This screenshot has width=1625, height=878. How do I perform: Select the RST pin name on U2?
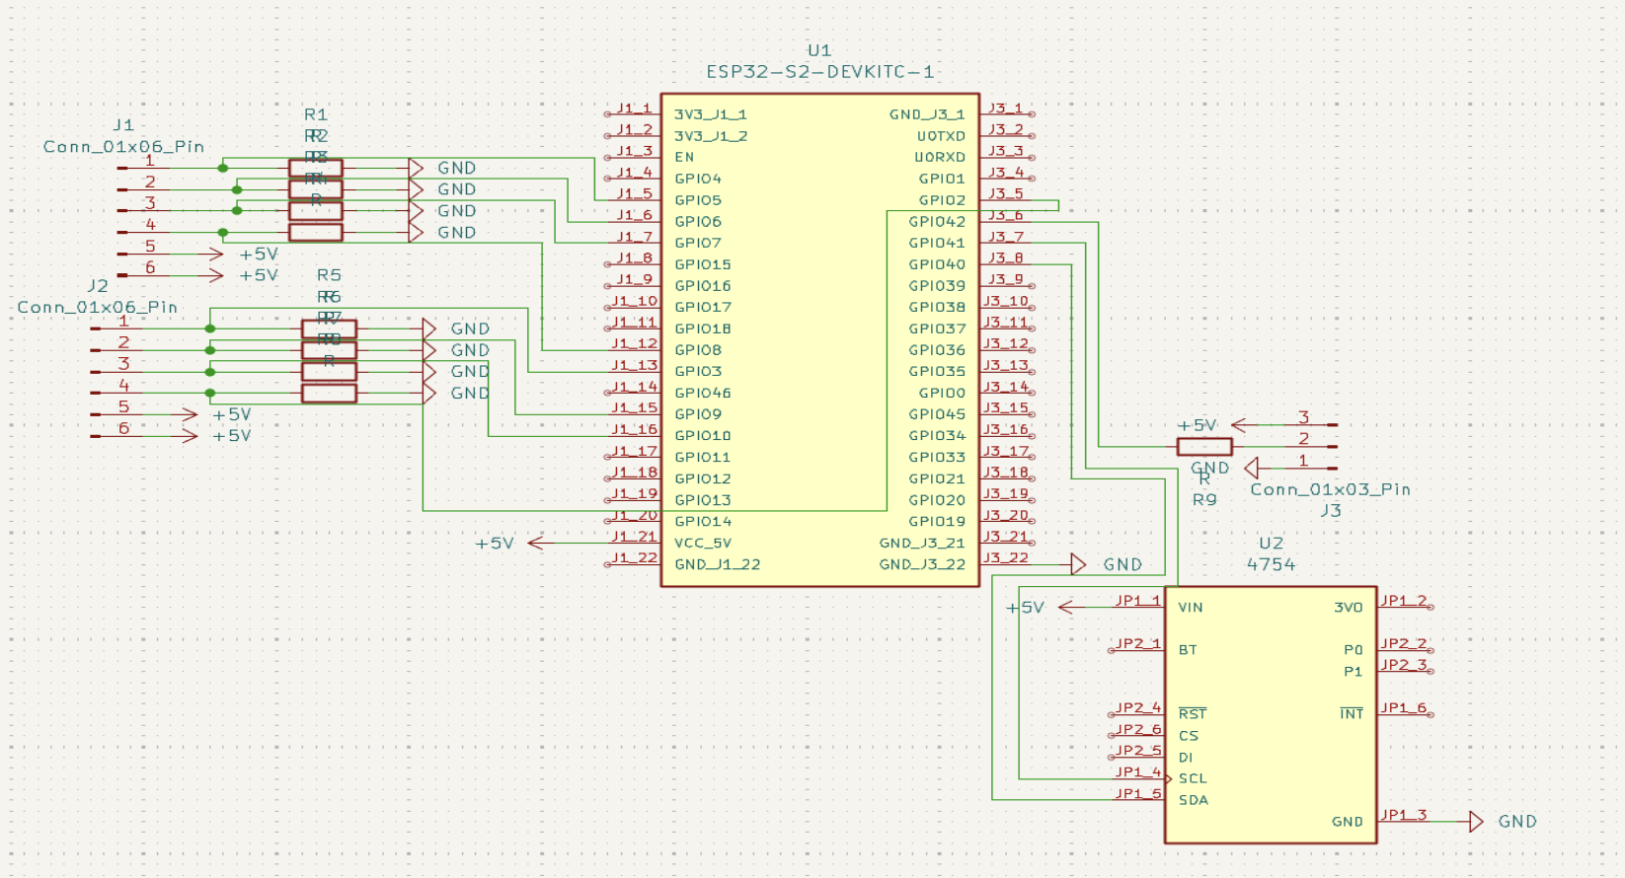[1193, 713]
